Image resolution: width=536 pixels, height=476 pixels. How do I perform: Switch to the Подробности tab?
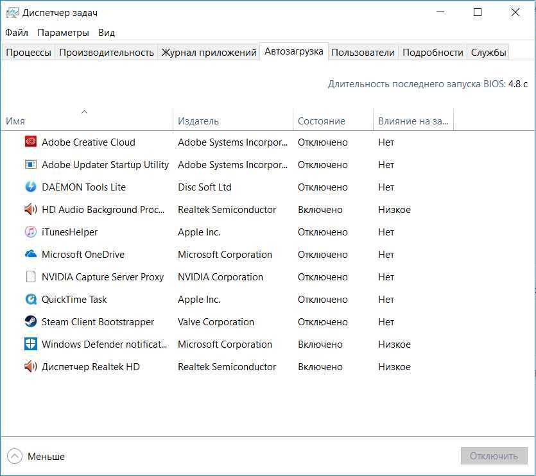coord(433,52)
